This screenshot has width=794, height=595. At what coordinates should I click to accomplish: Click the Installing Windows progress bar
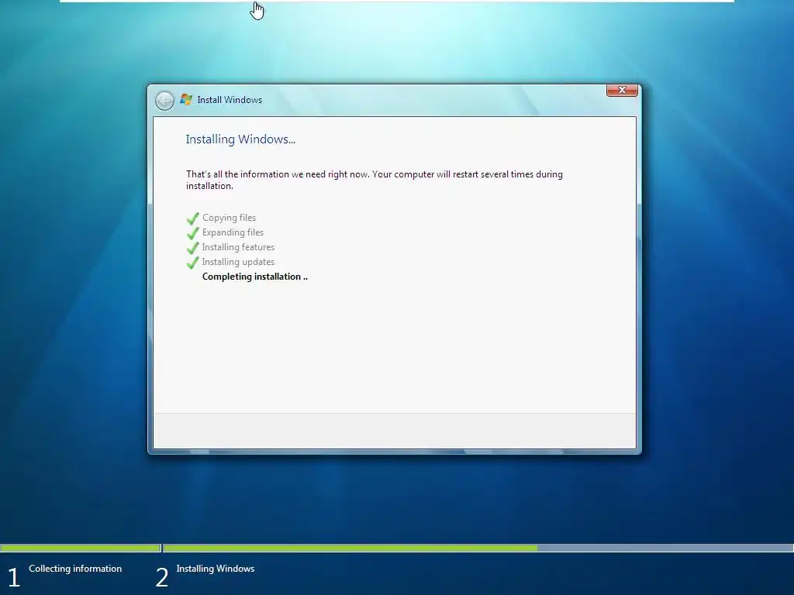478,548
